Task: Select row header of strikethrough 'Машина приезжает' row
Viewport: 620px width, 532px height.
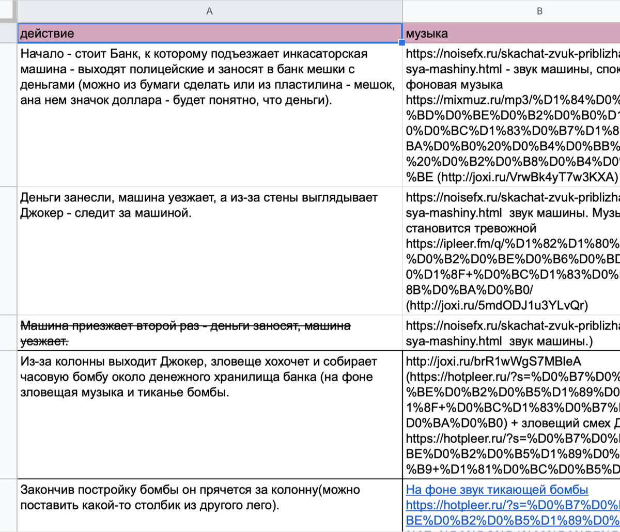Action: 8,332
